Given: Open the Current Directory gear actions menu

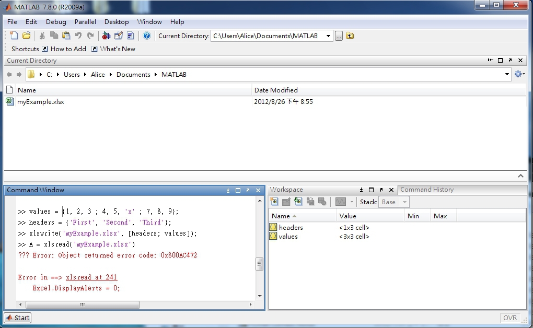Looking at the screenshot, I should tap(518, 74).
